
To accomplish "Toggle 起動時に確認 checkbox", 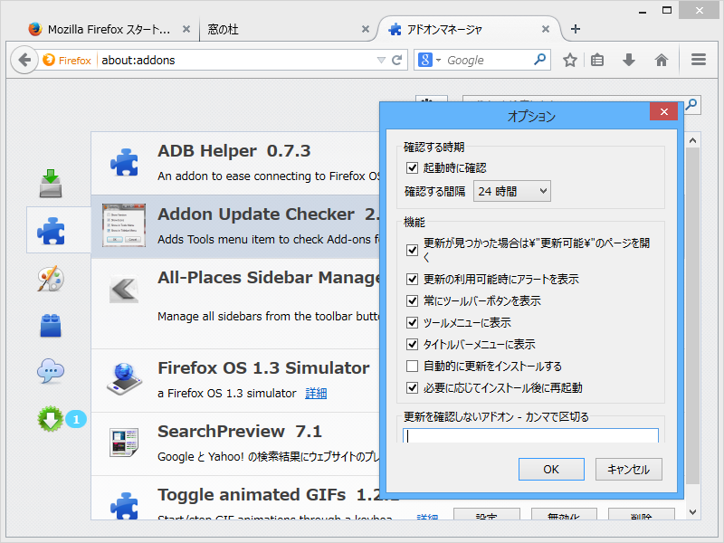I will coord(412,167).
